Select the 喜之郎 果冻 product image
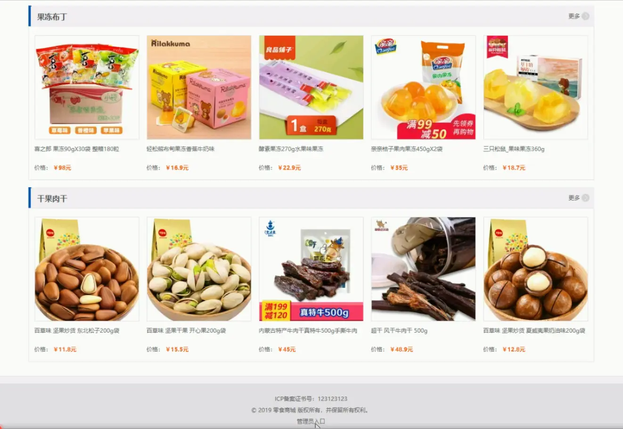 (x=87, y=87)
